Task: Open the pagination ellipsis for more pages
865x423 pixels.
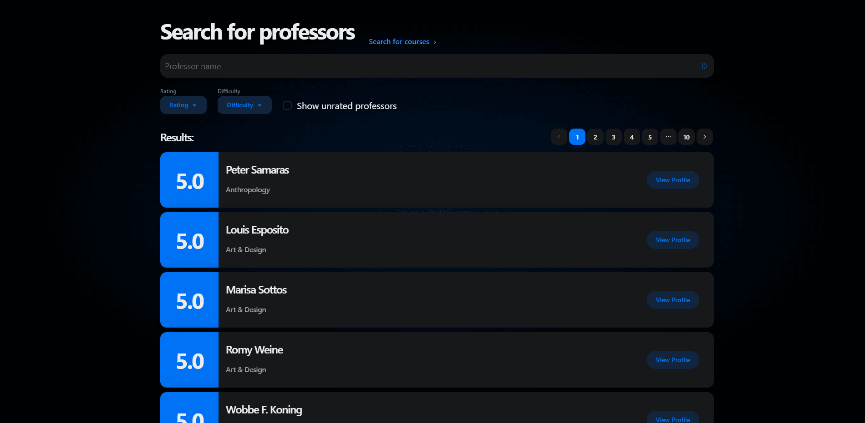Action: click(668, 137)
